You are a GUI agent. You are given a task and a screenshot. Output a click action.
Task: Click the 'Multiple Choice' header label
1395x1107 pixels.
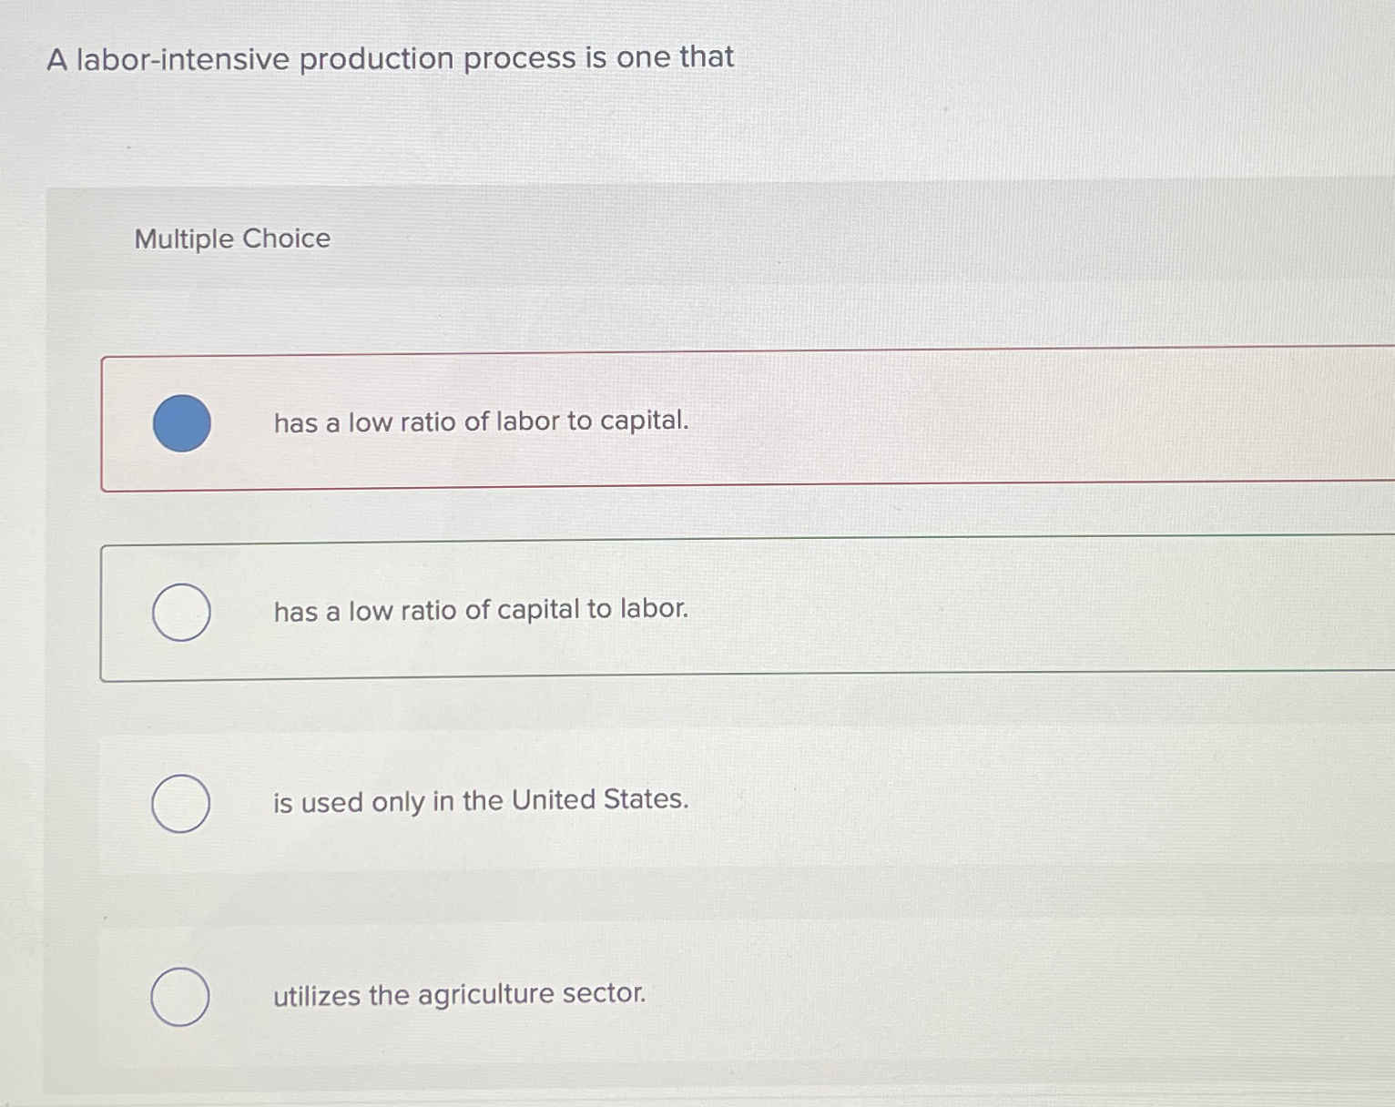point(232,239)
